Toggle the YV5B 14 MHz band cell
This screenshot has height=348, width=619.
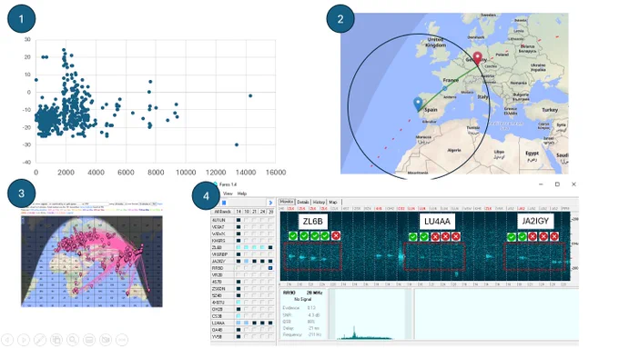[238, 336]
